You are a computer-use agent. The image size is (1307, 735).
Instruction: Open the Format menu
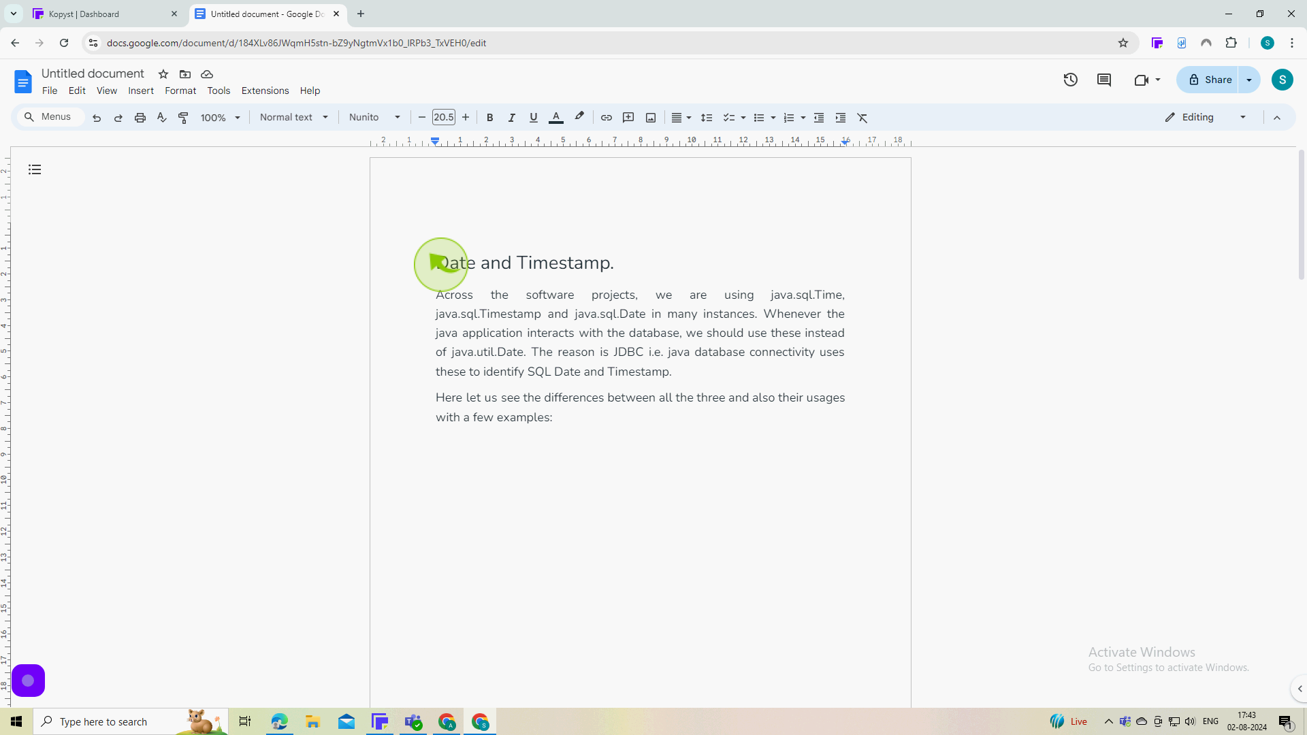pyautogui.click(x=180, y=91)
